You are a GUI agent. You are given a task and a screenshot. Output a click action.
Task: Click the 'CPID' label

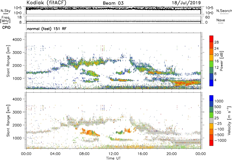6,27
